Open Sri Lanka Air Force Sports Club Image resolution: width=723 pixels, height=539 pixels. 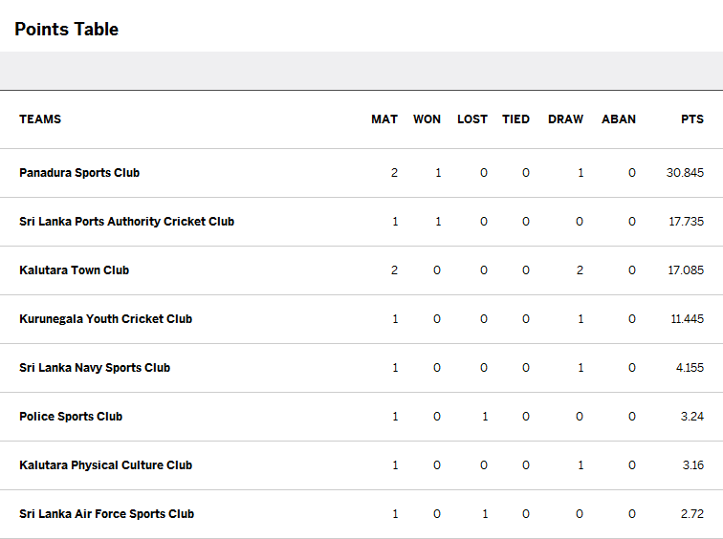[106, 514]
